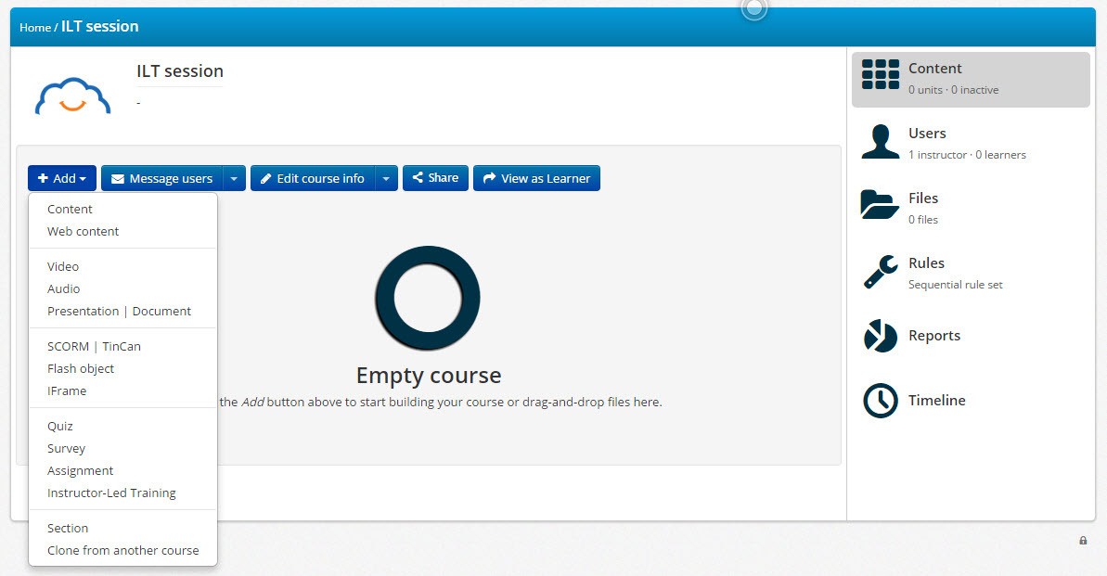Pick Clone from another course option
Screen dimensions: 1107x576
click(122, 551)
